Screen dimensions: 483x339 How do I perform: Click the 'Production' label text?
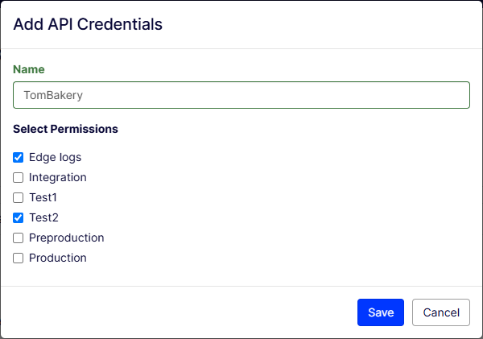pos(57,258)
